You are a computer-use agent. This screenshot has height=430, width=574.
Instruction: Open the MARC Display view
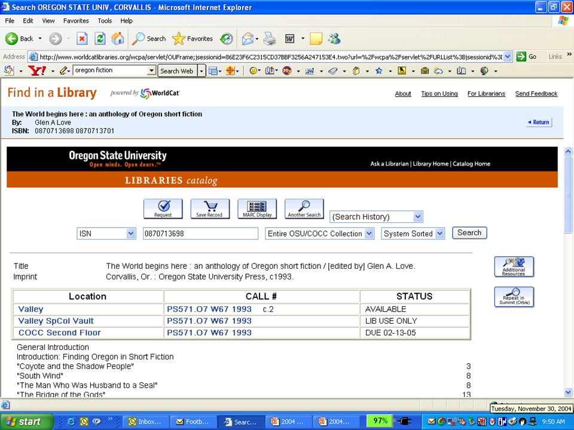pos(257,209)
